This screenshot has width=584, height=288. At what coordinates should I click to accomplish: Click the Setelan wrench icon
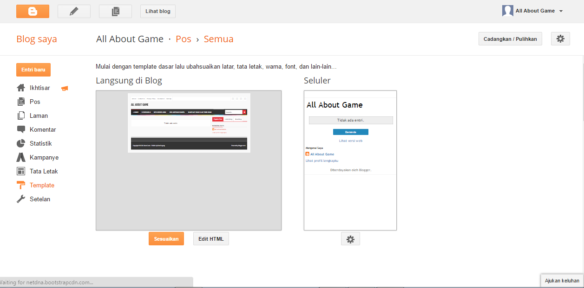point(21,199)
